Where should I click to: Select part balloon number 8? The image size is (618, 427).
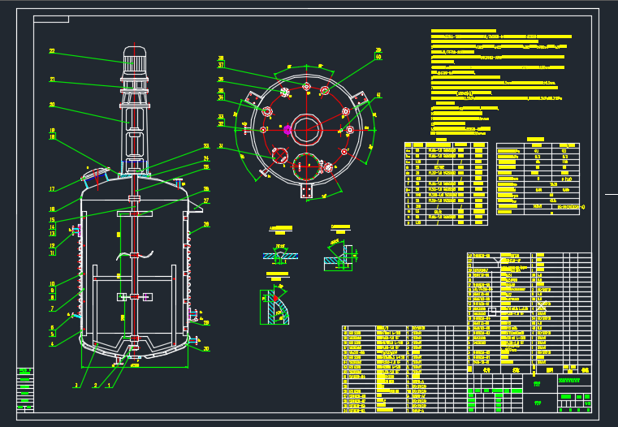(52, 298)
